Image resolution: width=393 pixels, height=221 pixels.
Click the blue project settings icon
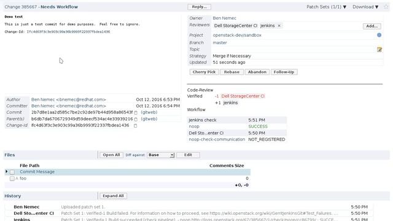coord(379,35)
